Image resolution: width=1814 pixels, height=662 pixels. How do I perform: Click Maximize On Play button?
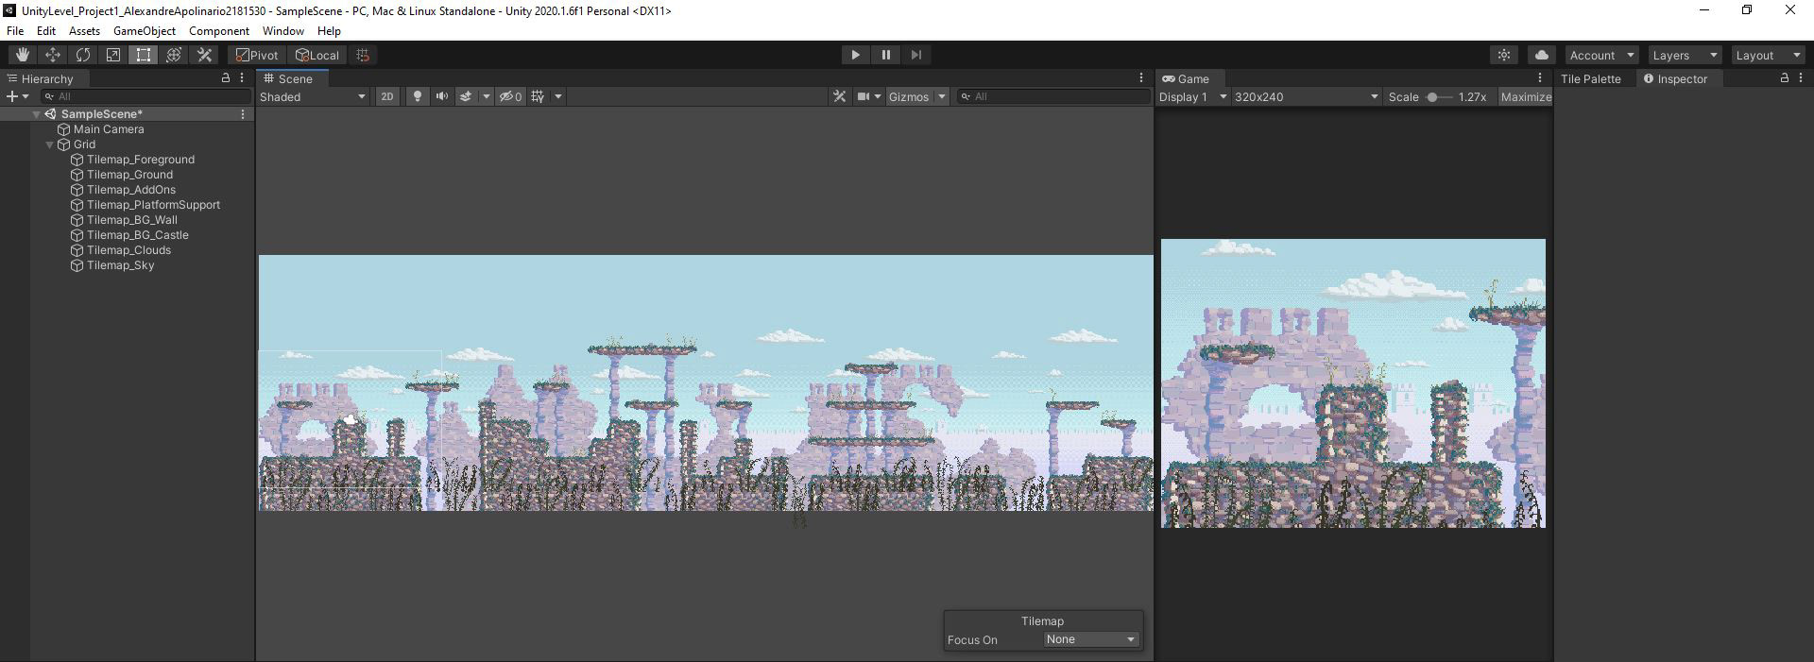pos(1525,96)
